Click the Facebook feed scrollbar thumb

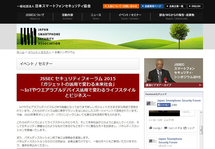[201, 130]
